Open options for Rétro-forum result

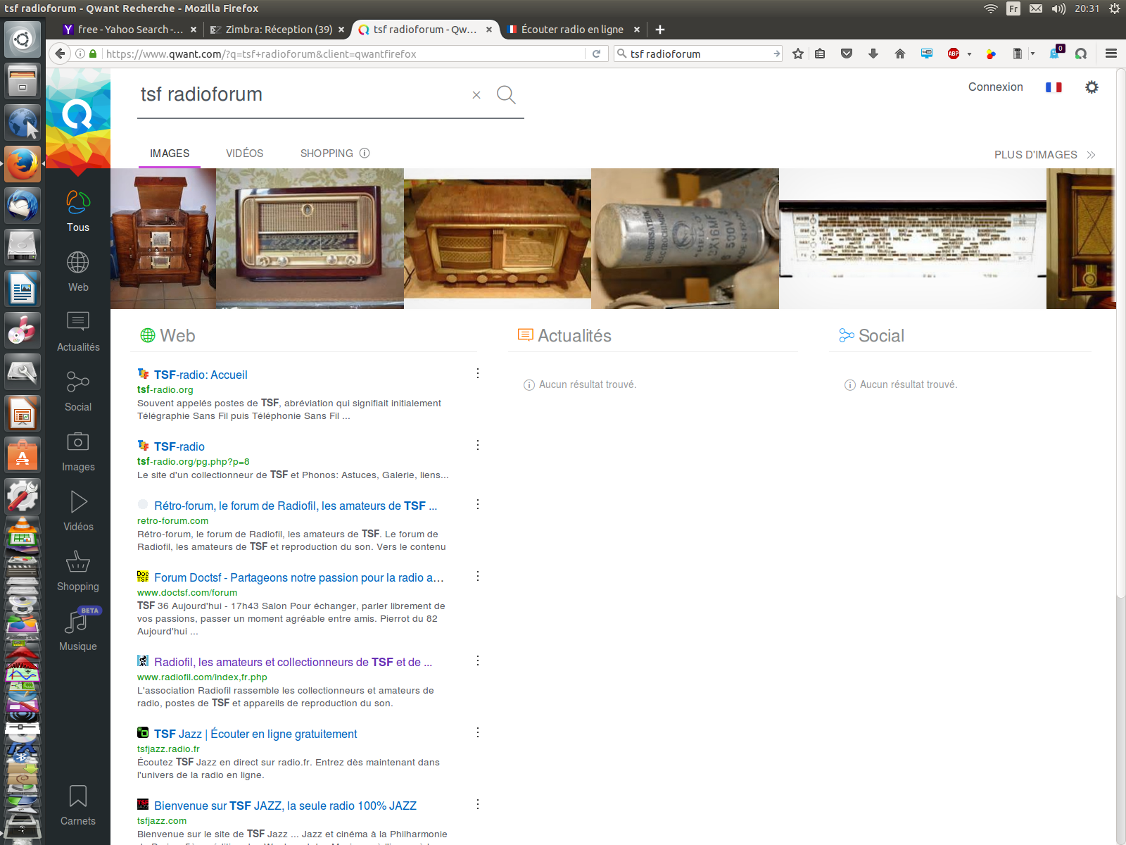[478, 504]
